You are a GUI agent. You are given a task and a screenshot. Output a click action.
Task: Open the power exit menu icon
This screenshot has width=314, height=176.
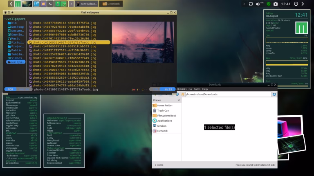pyautogui.click(x=296, y=4)
